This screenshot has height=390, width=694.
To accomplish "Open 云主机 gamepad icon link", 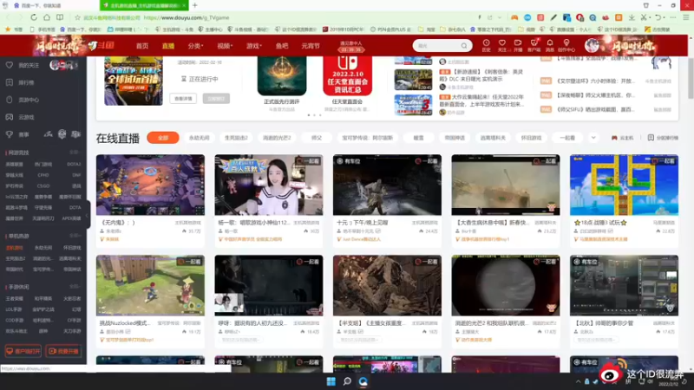I will 622,138.
